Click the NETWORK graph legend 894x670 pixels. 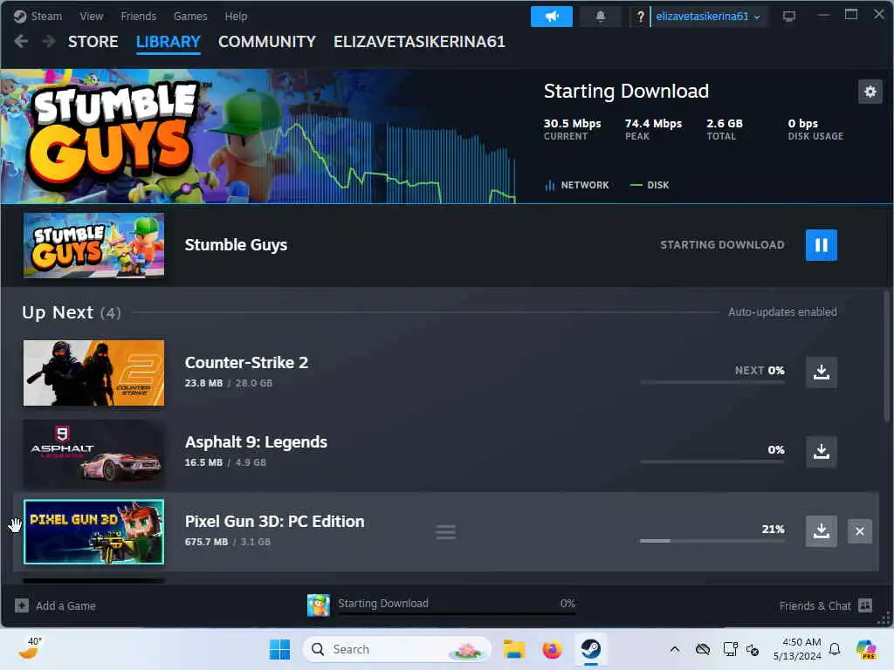[577, 185]
